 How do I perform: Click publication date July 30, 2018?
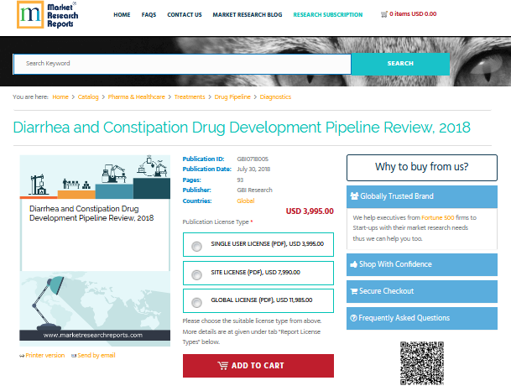tap(253, 169)
